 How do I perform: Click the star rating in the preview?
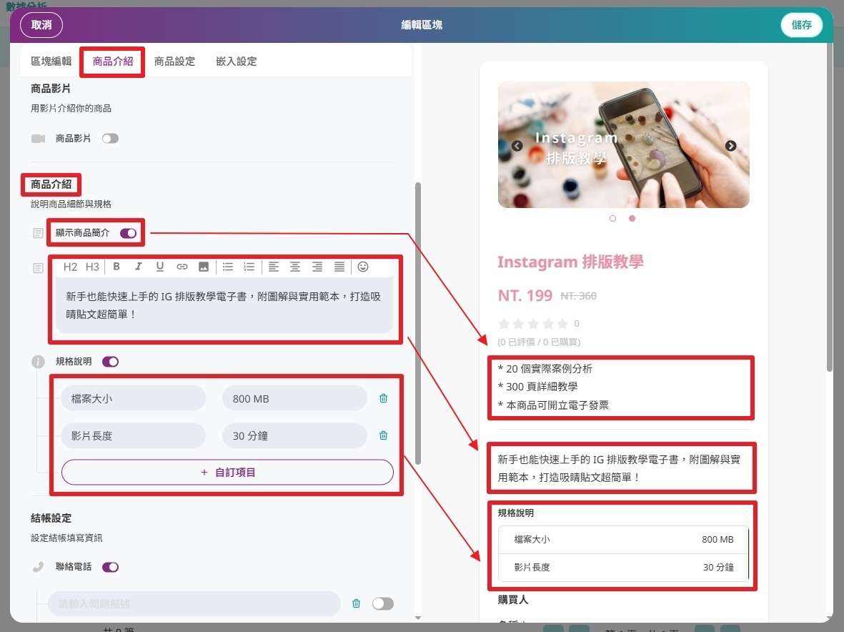[533, 324]
